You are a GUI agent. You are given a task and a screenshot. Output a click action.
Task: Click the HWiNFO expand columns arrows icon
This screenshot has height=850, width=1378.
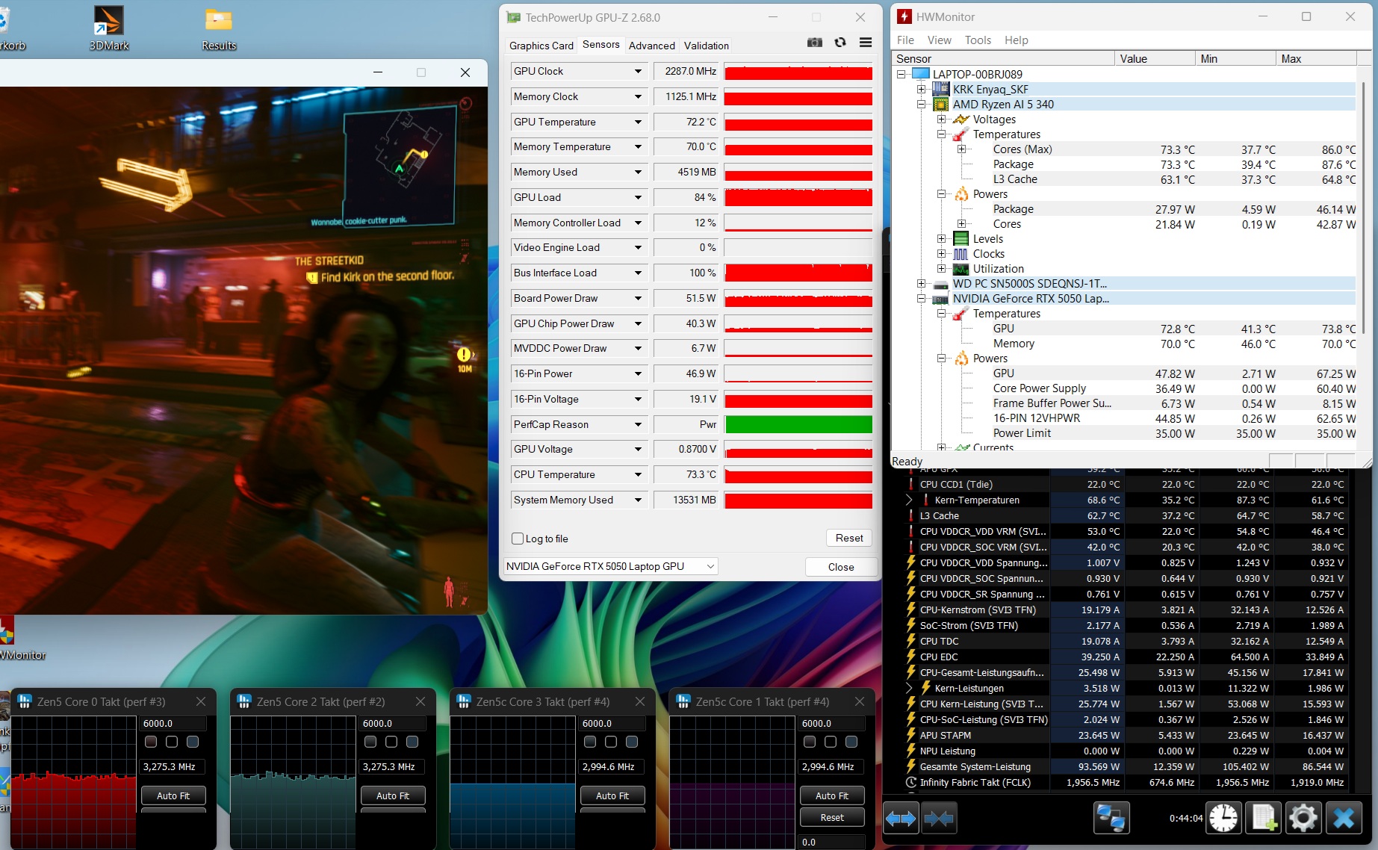(x=901, y=819)
